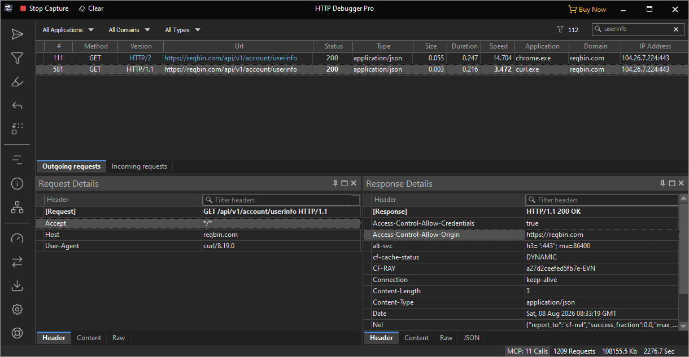Click the download tray sidebar icon
The height and width of the screenshot is (357, 689).
click(x=18, y=285)
